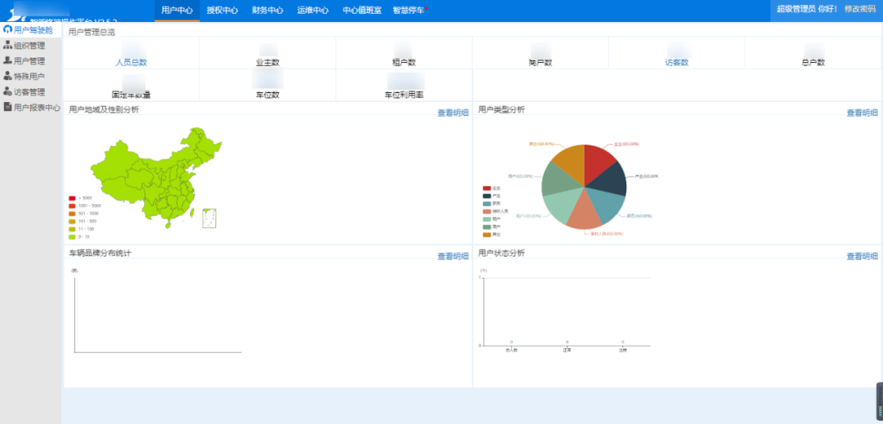This screenshot has height=424, width=883.
Task: Click the 人员总数 statistic link
Action: point(131,62)
